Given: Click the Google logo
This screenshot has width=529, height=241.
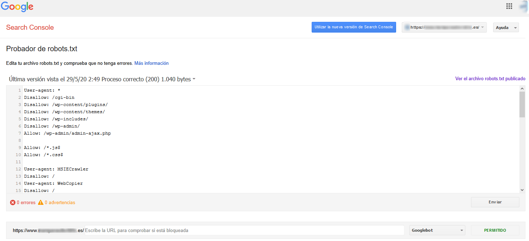Looking at the screenshot, I should coord(17,6).
